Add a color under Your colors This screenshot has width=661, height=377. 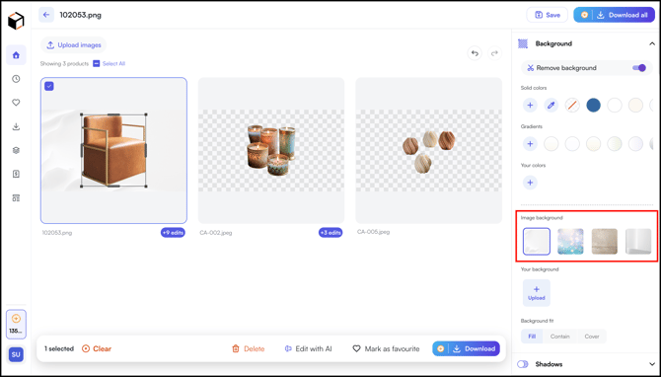[x=530, y=183]
